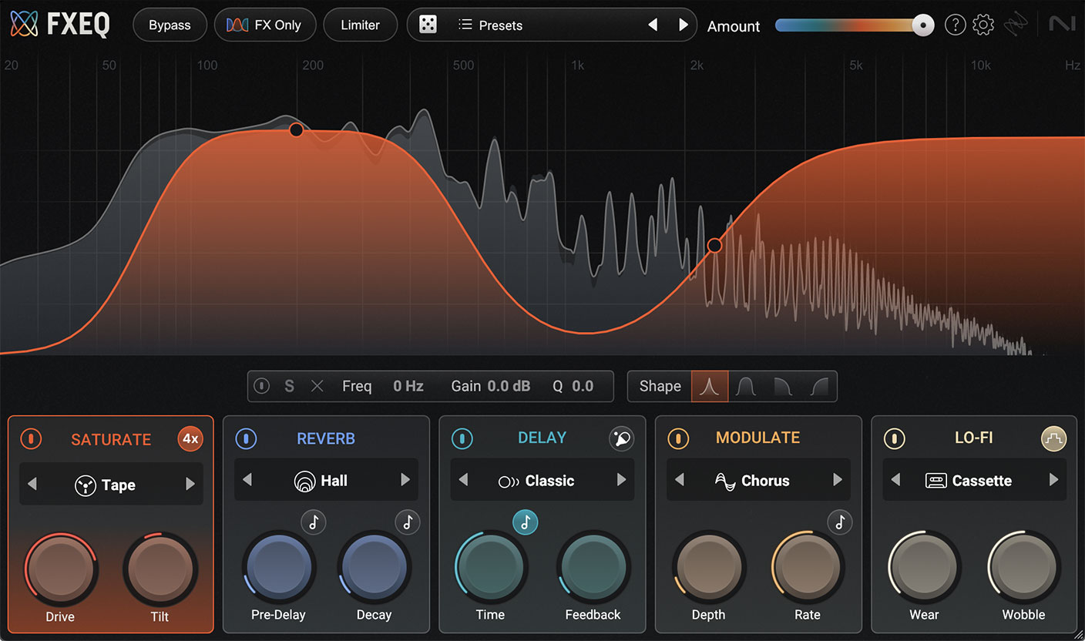The height and width of the screenshot is (641, 1085).
Task: Select the EQ node near 200 Hz
Action: click(x=296, y=130)
